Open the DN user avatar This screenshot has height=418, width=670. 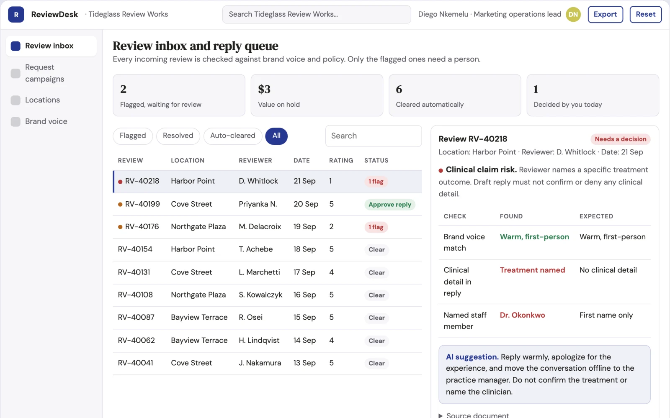573,15
